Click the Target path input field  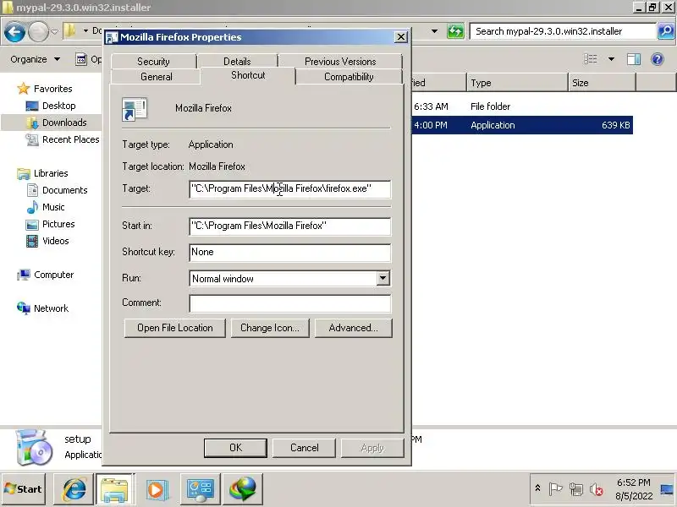(x=289, y=188)
